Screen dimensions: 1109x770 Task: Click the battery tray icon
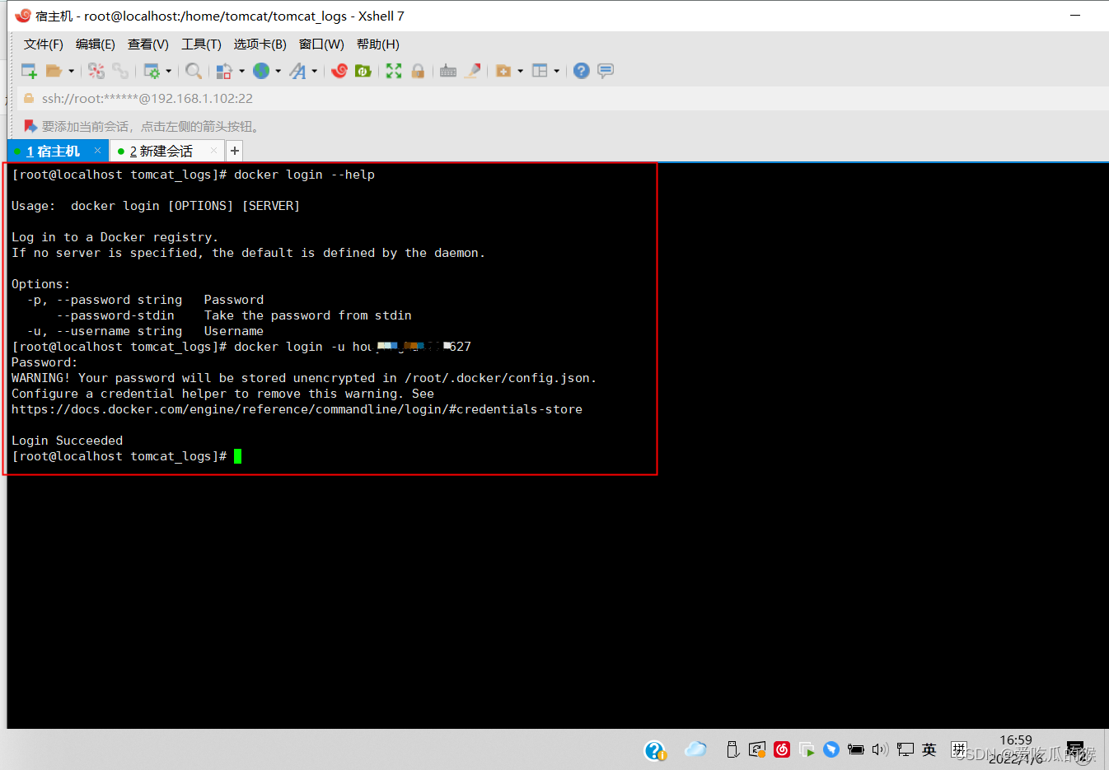856,749
